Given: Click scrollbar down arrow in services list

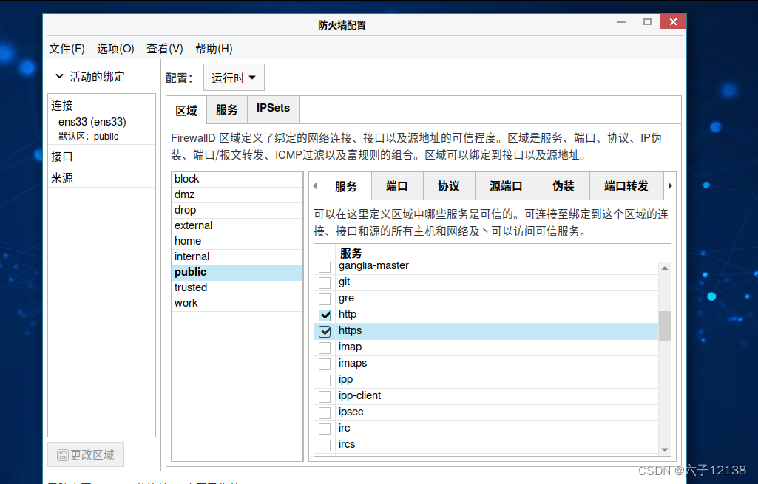Looking at the screenshot, I should coord(665,450).
